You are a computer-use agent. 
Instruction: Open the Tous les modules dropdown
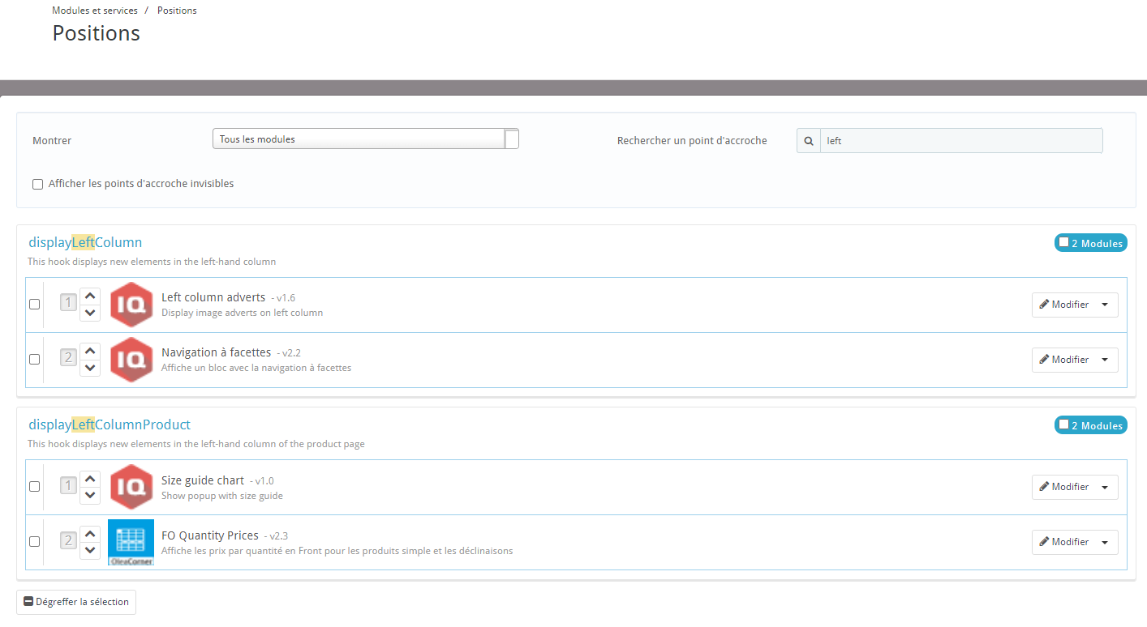pos(365,139)
